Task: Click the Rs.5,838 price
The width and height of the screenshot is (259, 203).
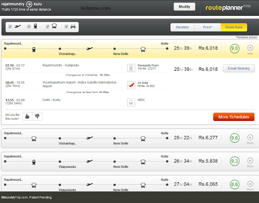Action: tap(208, 161)
